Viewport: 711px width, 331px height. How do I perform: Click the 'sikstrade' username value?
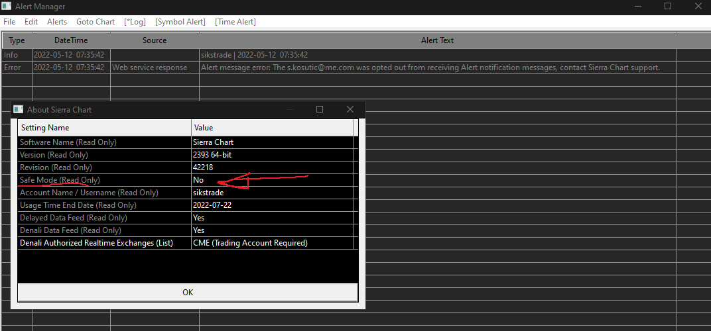[x=272, y=193]
